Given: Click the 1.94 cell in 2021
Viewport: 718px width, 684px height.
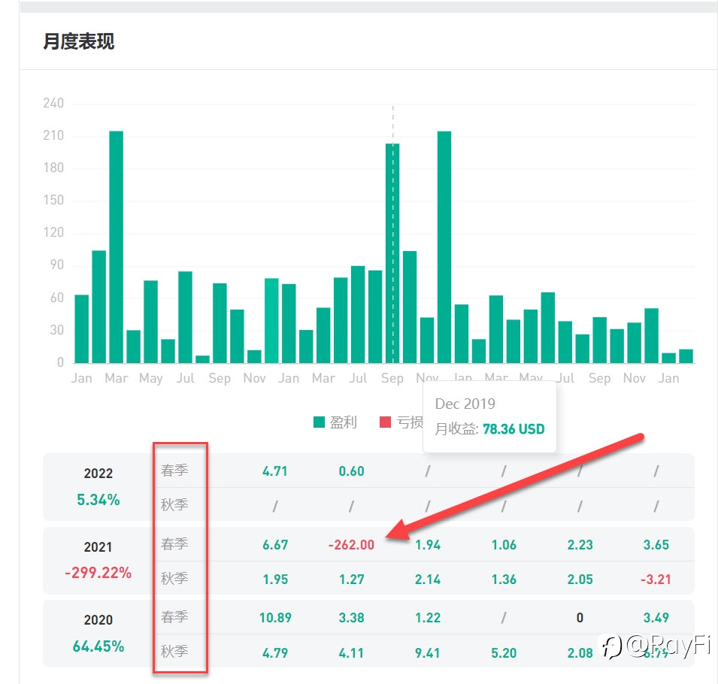Looking at the screenshot, I should click(428, 545).
